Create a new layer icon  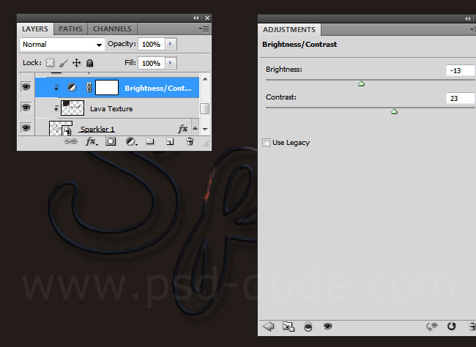(170, 141)
